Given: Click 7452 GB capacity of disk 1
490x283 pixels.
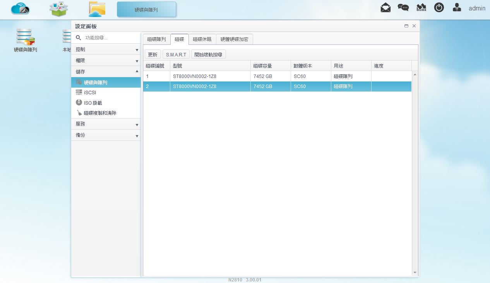Looking at the screenshot, I should tap(263, 76).
